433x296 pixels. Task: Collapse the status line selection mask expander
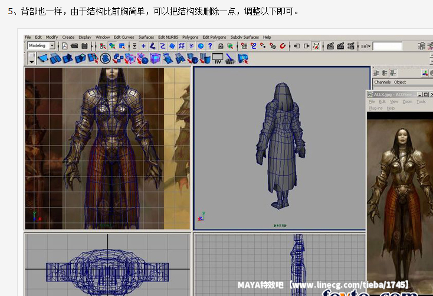click(x=135, y=46)
